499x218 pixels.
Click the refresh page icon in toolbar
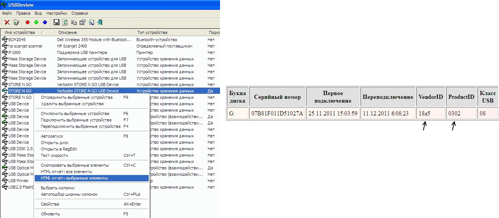point(65,22)
